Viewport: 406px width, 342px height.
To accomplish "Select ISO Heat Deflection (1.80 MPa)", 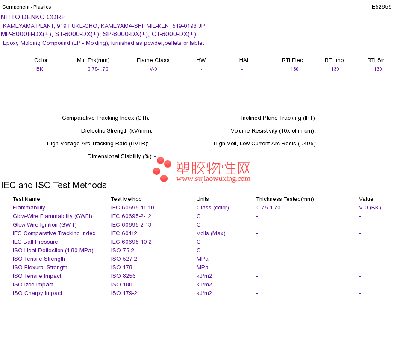I will click(53, 251).
